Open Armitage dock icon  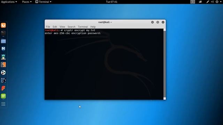3,57
